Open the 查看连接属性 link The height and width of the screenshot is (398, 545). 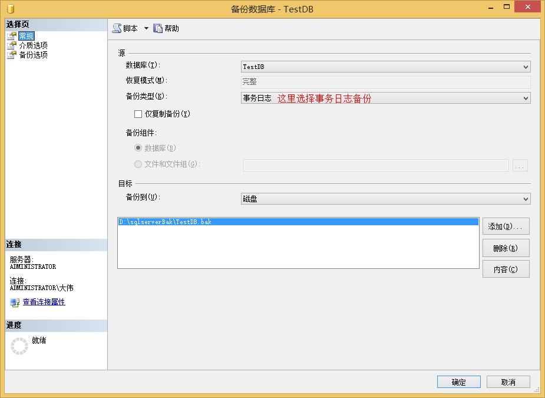click(x=44, y=302)
